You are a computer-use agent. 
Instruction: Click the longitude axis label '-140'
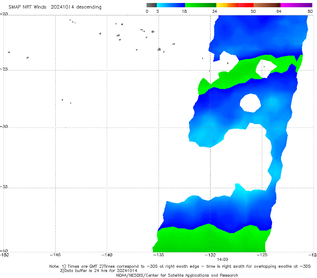tap(107, 255)
